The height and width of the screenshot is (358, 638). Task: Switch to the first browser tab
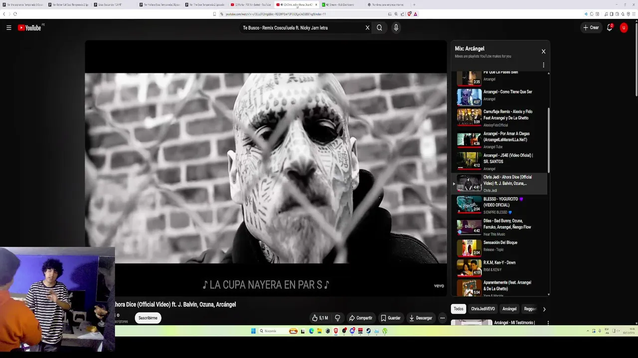pyautogui.click(x=23, y=4)
